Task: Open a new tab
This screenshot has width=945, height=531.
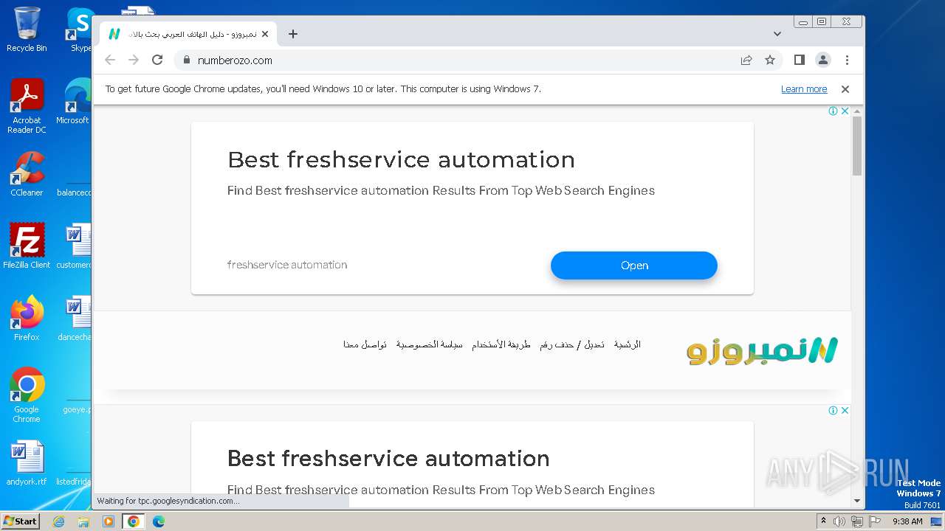Action: pos(293,34)
